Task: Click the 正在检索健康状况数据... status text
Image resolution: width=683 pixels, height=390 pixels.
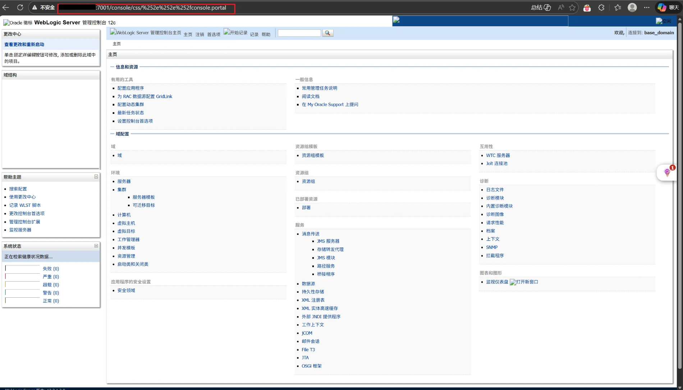Action: [x=28, y=257]
